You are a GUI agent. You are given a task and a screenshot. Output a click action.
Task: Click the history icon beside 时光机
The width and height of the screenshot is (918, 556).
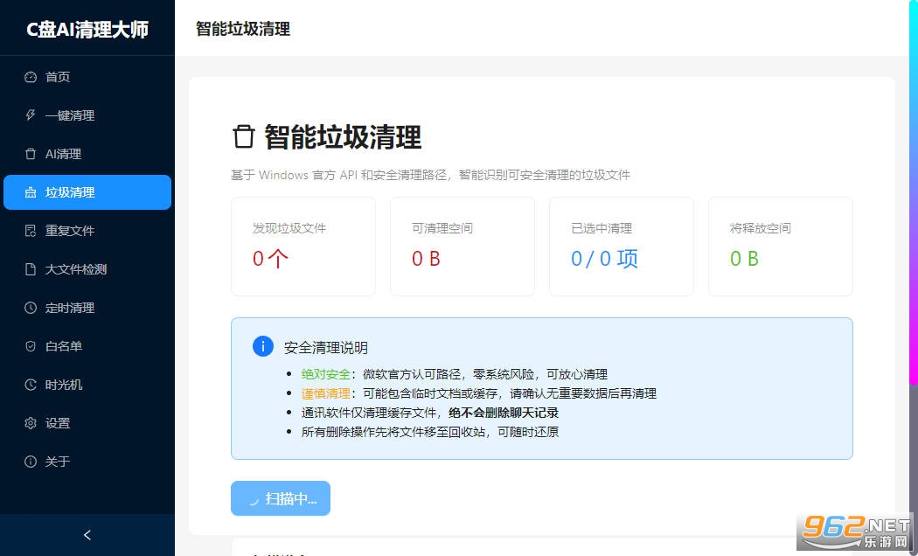click(x=31, y=385)
